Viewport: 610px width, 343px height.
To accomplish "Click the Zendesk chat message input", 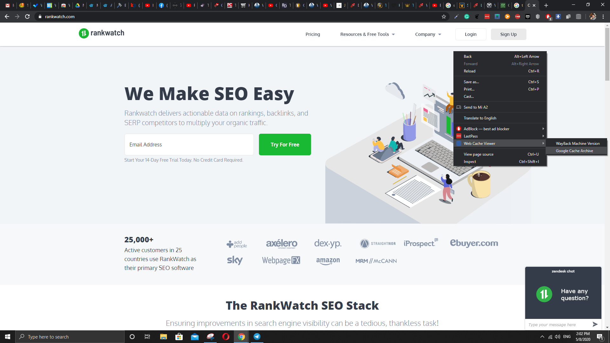I will 558,325.
